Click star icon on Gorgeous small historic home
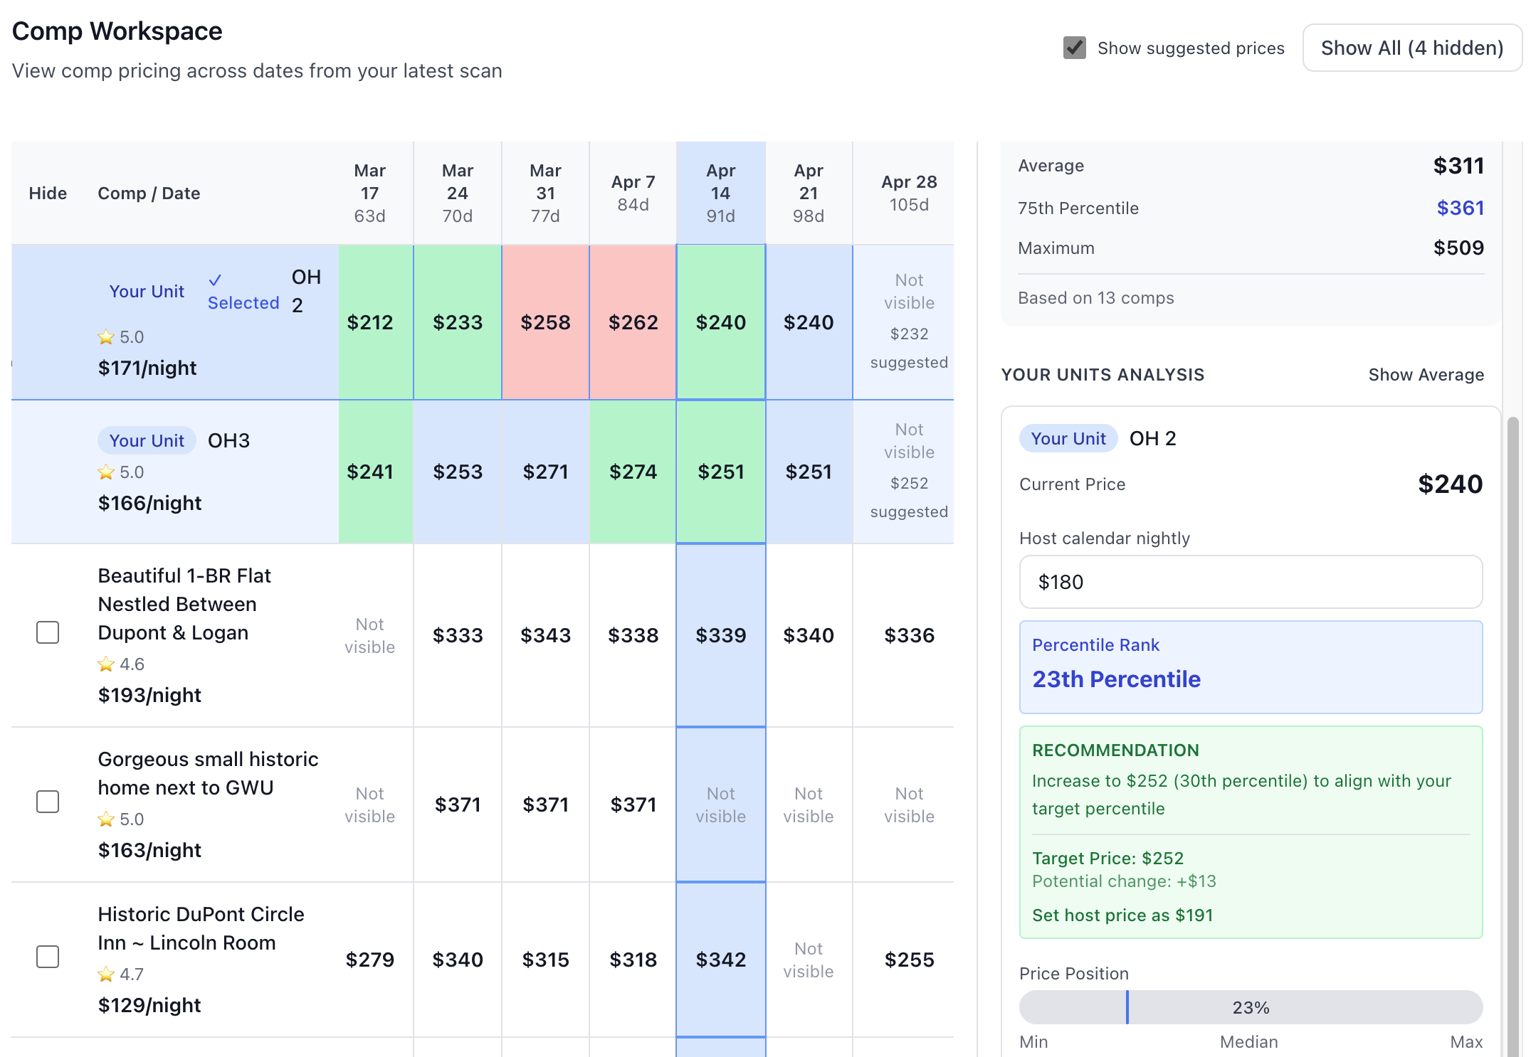1531x1057 pixels. (106, 819)
